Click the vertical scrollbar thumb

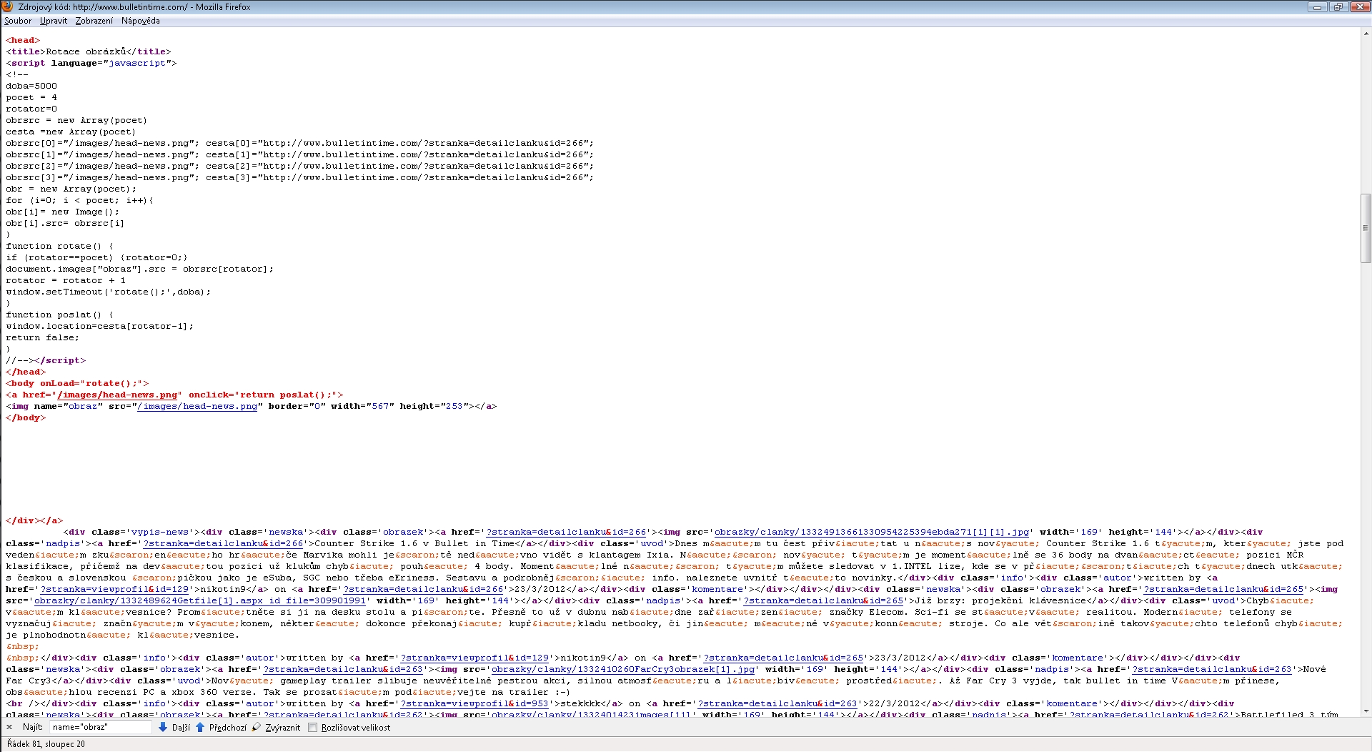pyautogui.click(x=1366, y=229)
